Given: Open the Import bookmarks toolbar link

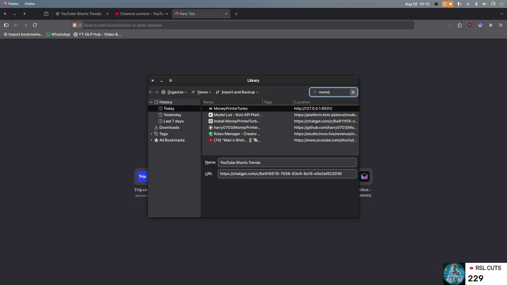Looking at the screenshot, I should tap(23, 34).
